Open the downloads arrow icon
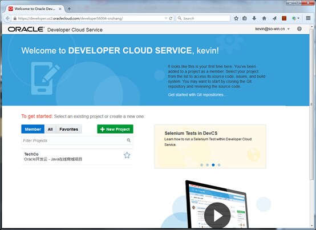This screenshot has width=316, height=230. [x=254, y=18]
